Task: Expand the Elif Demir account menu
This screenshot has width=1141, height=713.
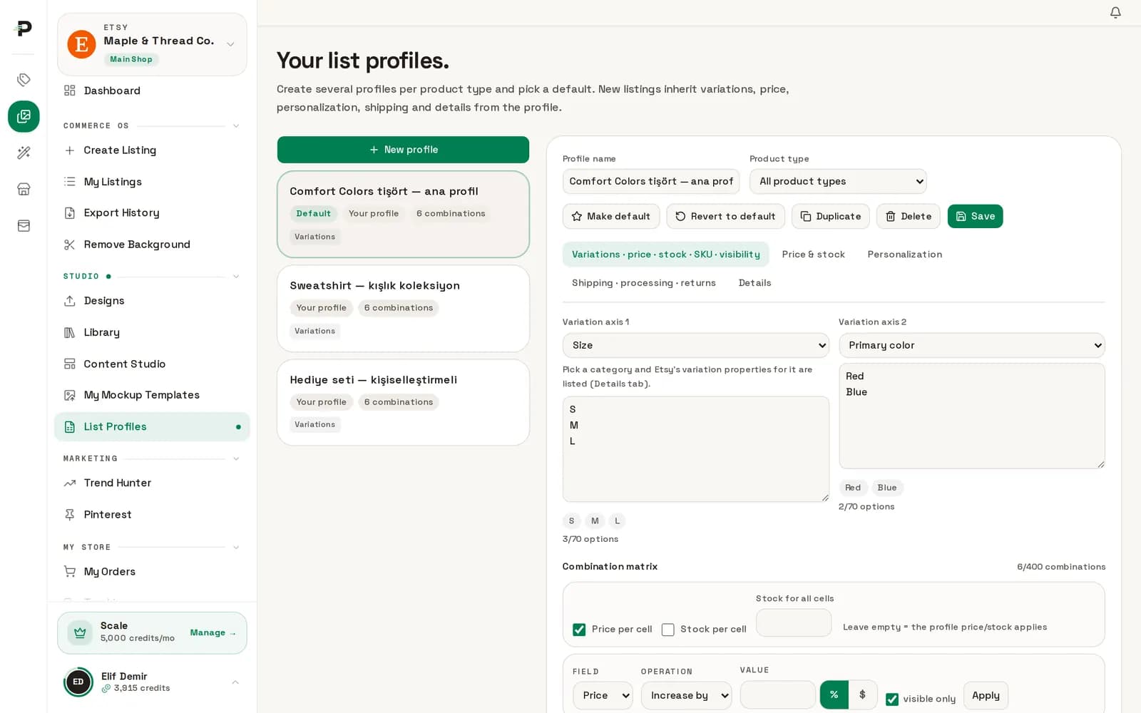Action: pyautogui.click(x=235, y=682)
